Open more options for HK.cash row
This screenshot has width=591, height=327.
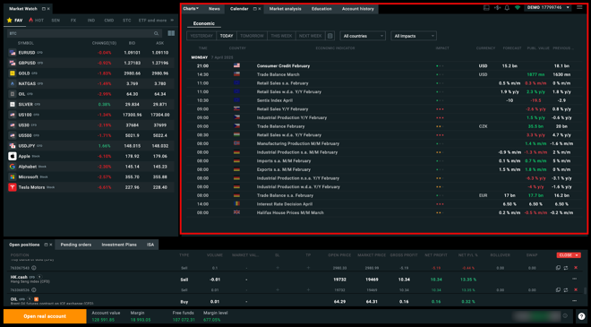[574, 280]
